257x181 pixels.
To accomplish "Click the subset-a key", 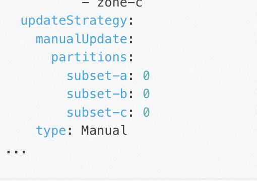I will pyautogui.click(x=97, y=76).
